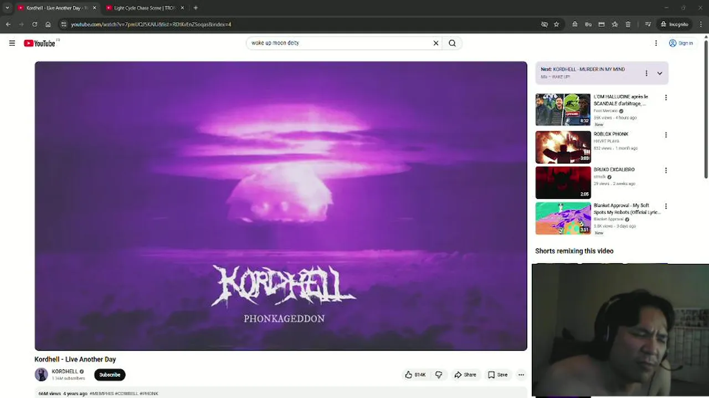This screenshot has height=398, width=709.
Task: Click the #PHONK hashtag
Action: click(149, 394)
